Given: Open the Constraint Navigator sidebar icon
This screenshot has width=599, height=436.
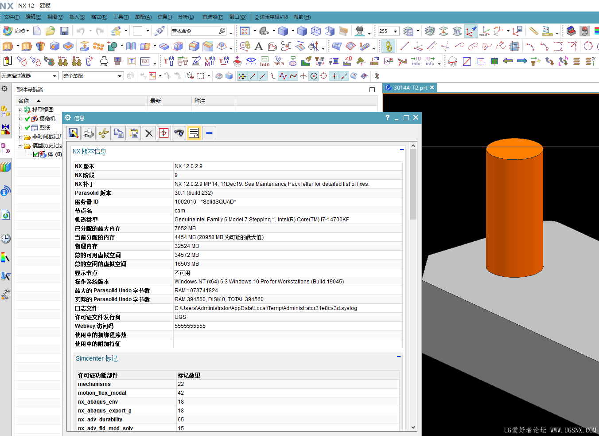Looking at the screenshot, I should coord(6,129).
